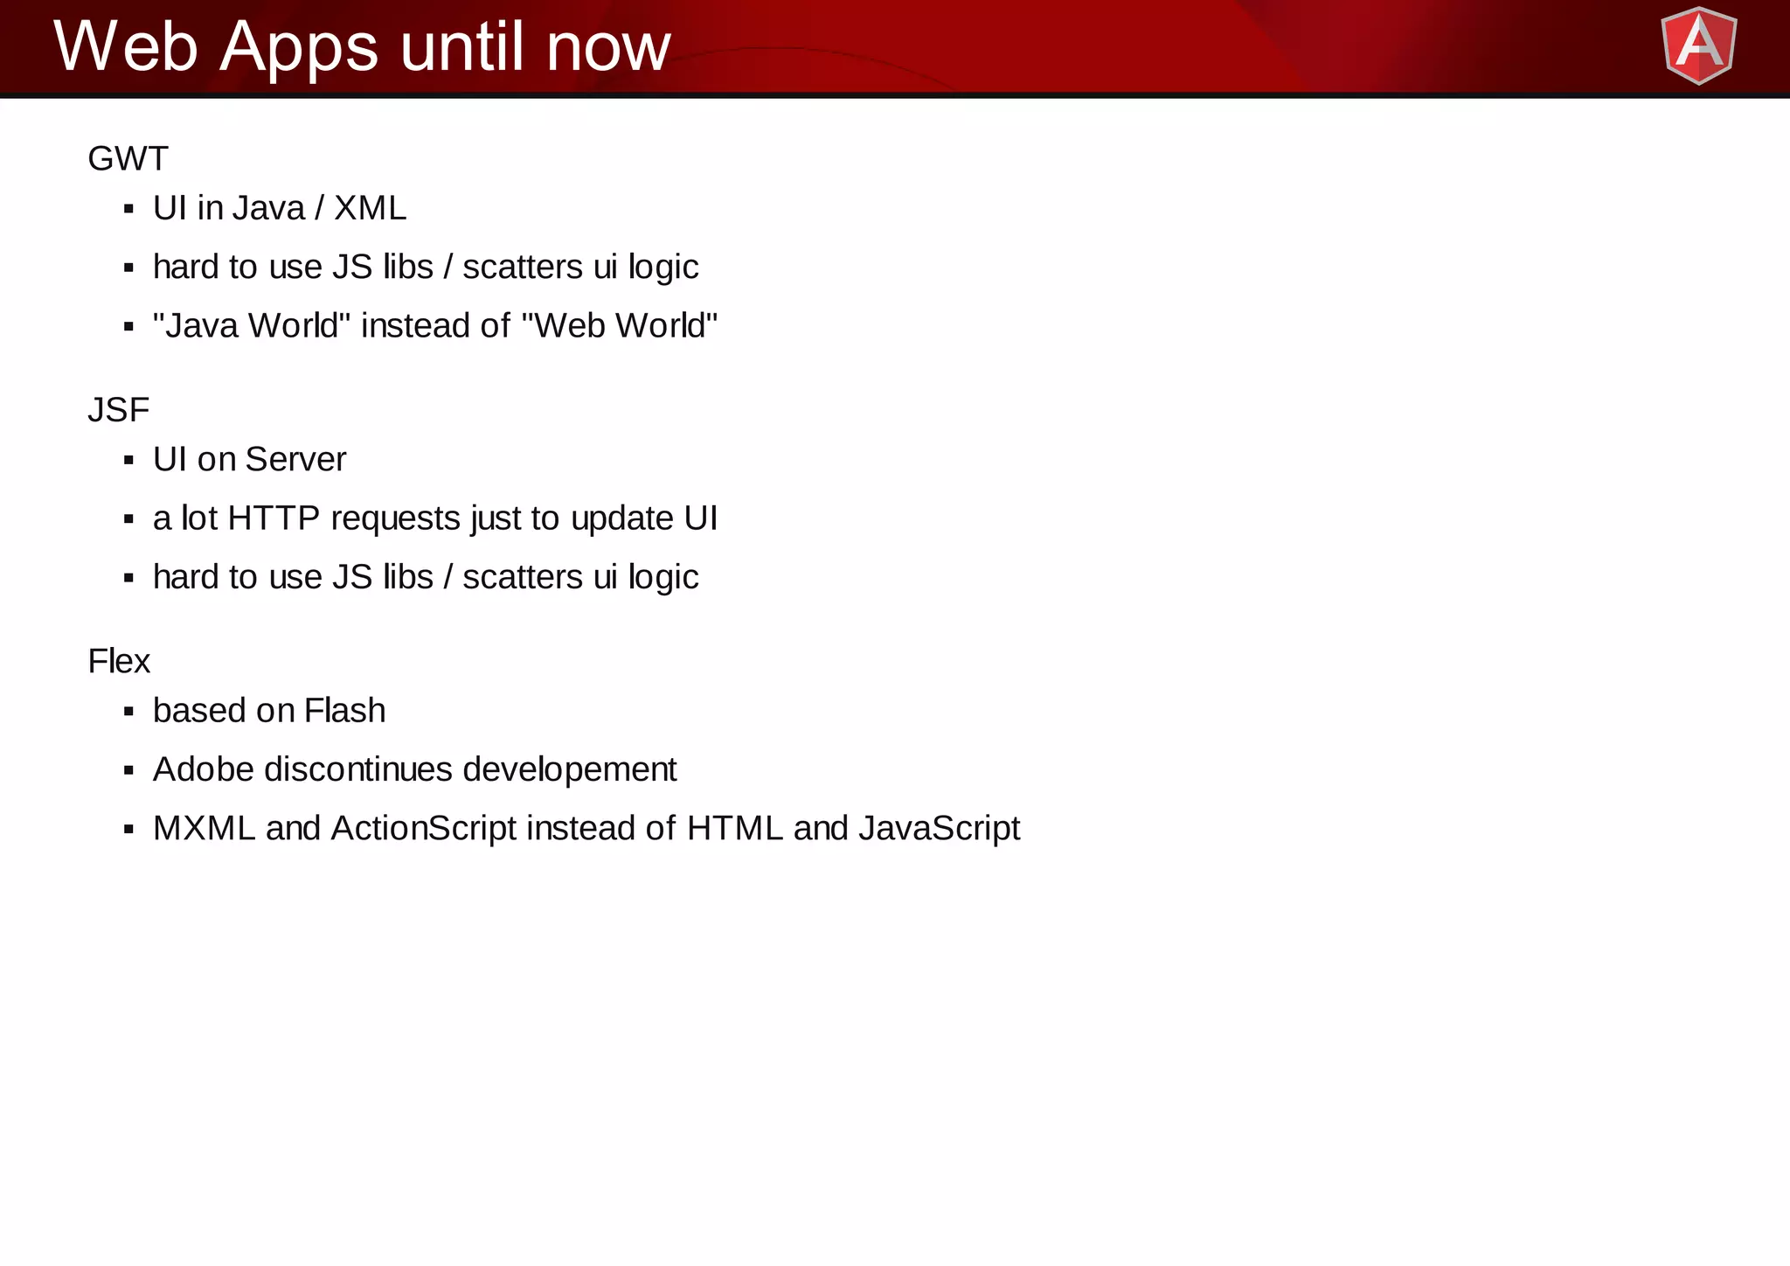Select the hard to use JS libs bullet under GWT

[x=426, y=267]
